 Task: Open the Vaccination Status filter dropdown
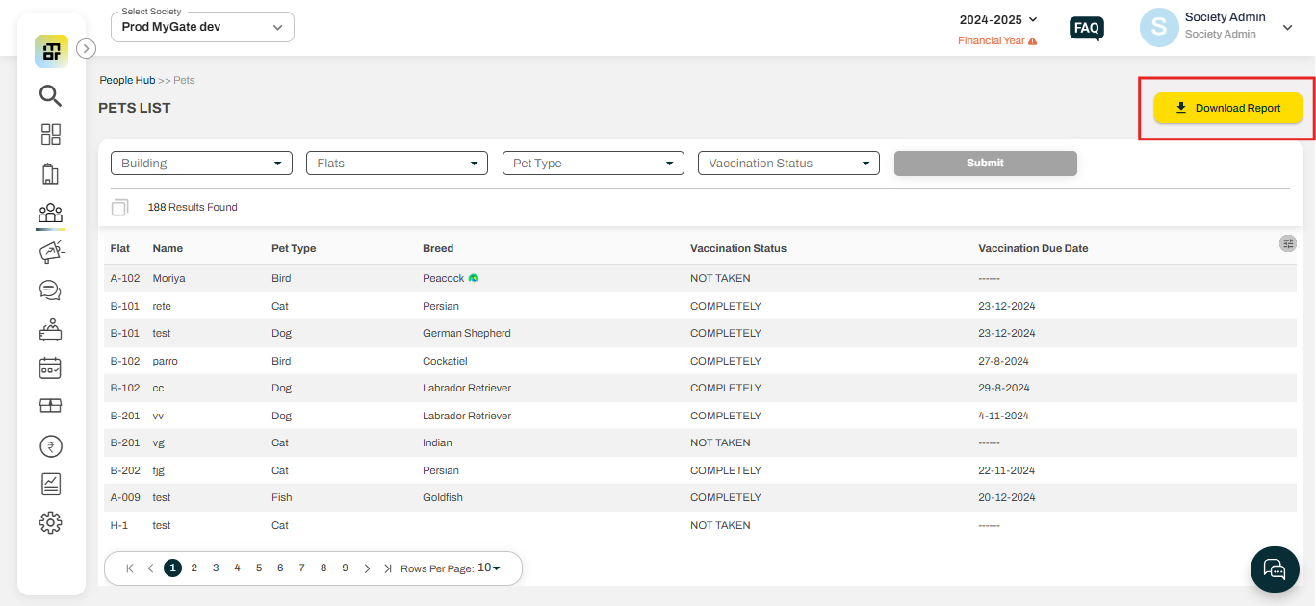coord(788,163)
